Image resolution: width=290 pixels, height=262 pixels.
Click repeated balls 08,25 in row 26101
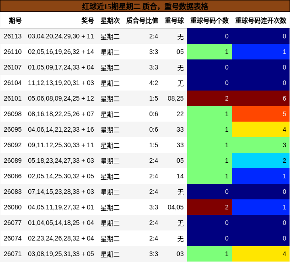[x=176, y=98]
